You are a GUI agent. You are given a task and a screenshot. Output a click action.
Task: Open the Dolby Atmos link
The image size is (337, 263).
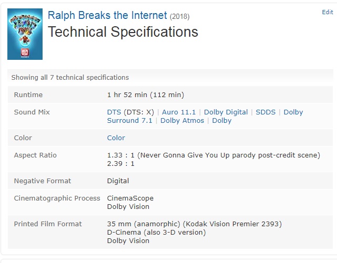[182, 121]
